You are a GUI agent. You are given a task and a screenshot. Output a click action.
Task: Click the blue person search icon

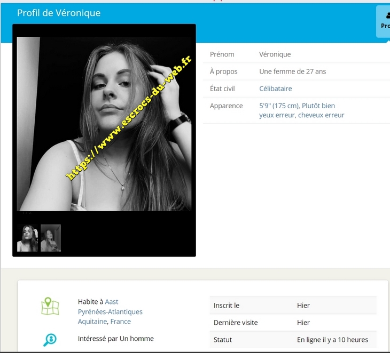point(50,340)
